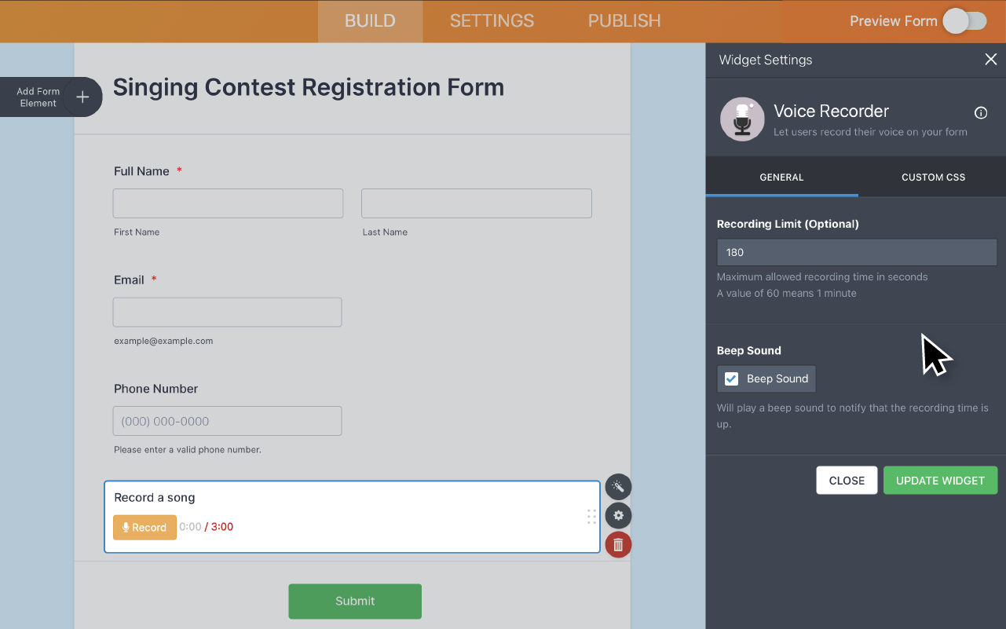Click the CLOSE button in Widget Settings

(x=847, y=480)
